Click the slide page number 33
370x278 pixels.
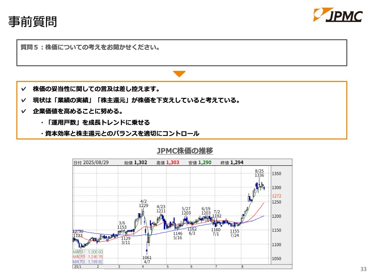(x=363, y=269)
